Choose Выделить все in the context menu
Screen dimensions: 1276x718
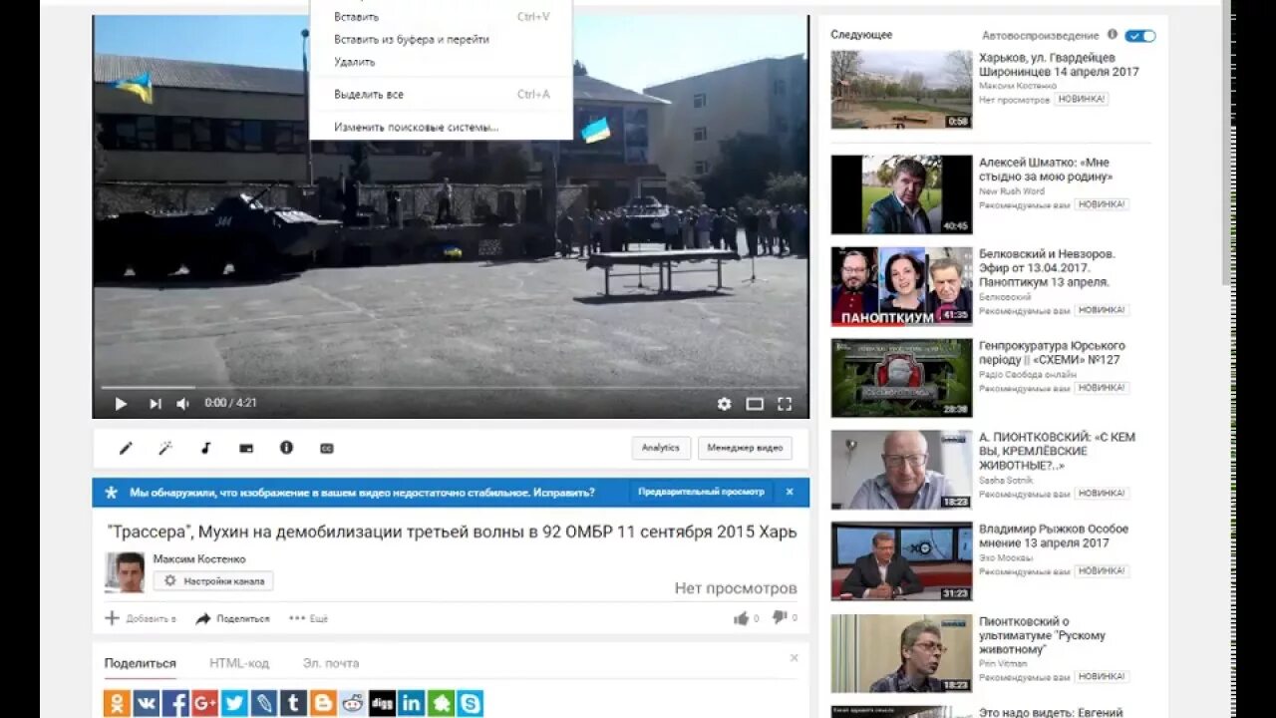(369, 95)
